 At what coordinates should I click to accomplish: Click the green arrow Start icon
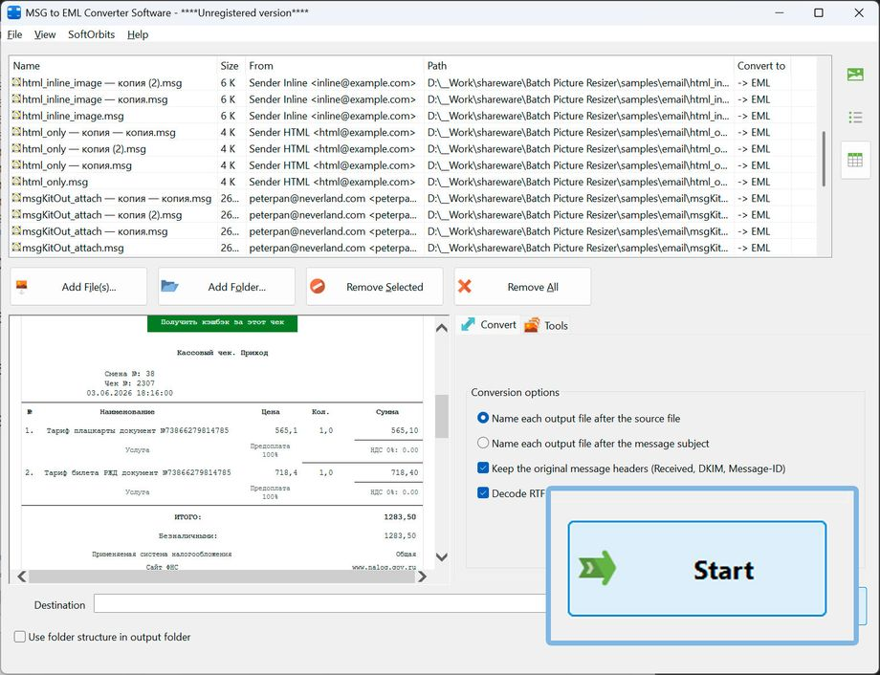(598, 568)
